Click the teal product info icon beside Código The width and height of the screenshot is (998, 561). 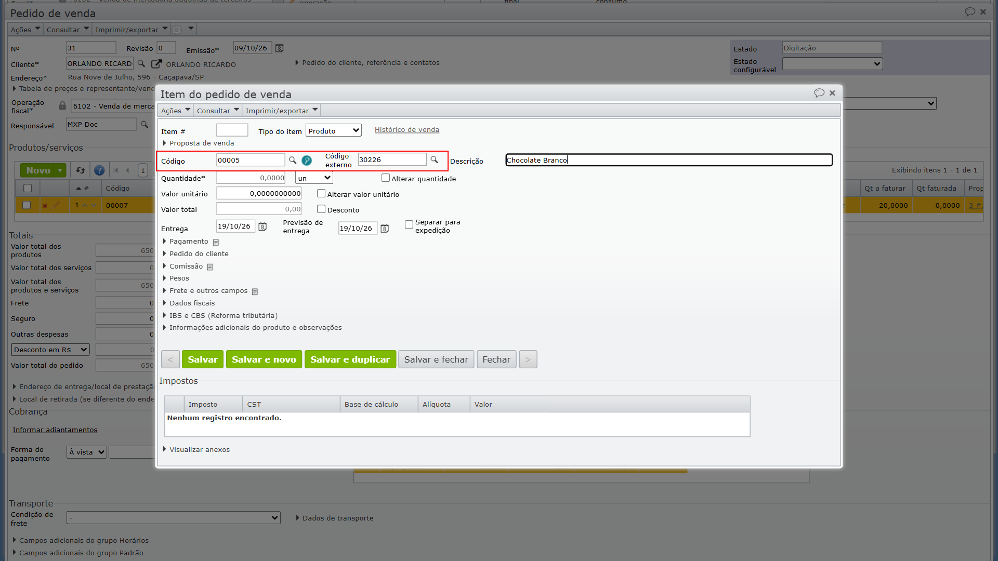tap(307, 161)
